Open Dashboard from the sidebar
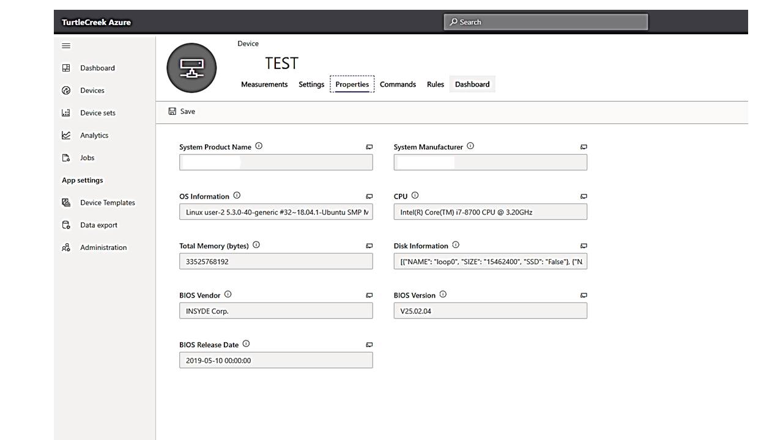This screenshot has height=440, width=783. (x=97, y=68)
